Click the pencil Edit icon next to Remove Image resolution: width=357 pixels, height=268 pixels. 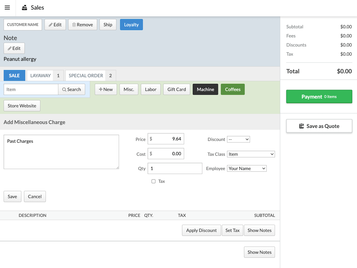51,24
